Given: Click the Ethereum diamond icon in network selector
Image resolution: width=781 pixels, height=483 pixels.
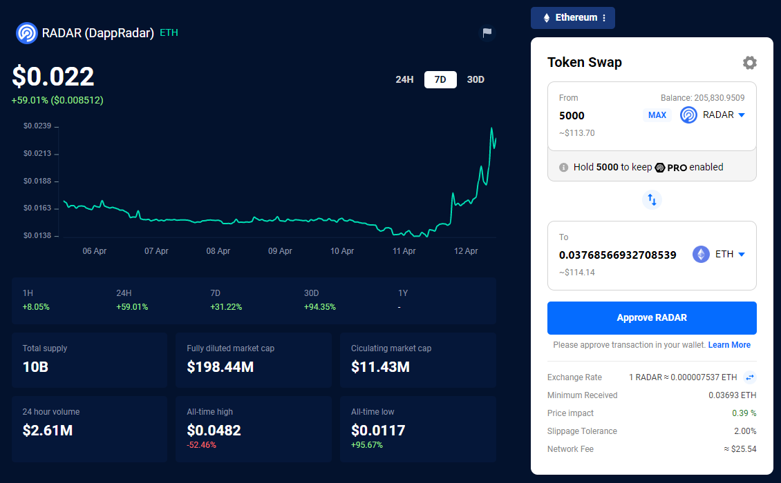Looking at the screenshot, I should pos(547,18).
